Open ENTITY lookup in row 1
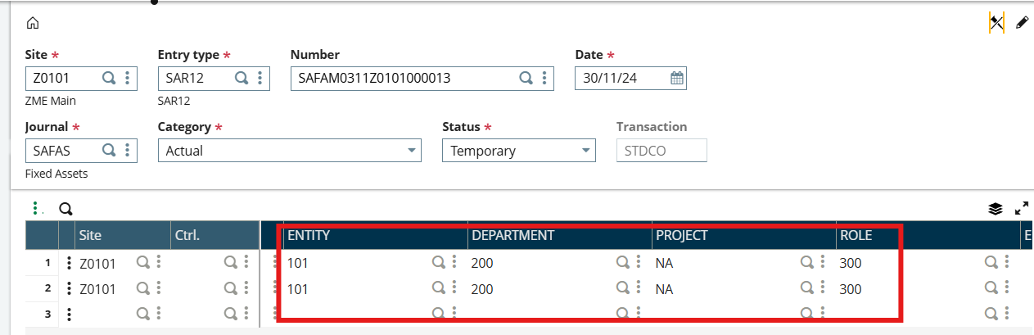1034x335 pixels. 439,263
